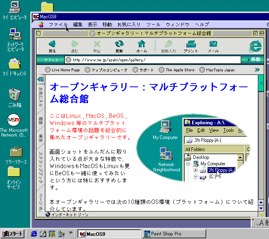Launch Internet Explorer from quick launch

pyautogui.click(x=34, y=234)
